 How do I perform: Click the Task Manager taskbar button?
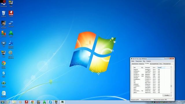coord(62,102)
